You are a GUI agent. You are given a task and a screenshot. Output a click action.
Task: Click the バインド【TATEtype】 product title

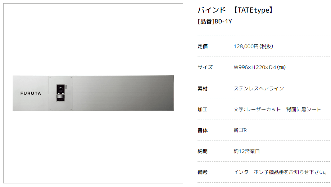point(236,10)
